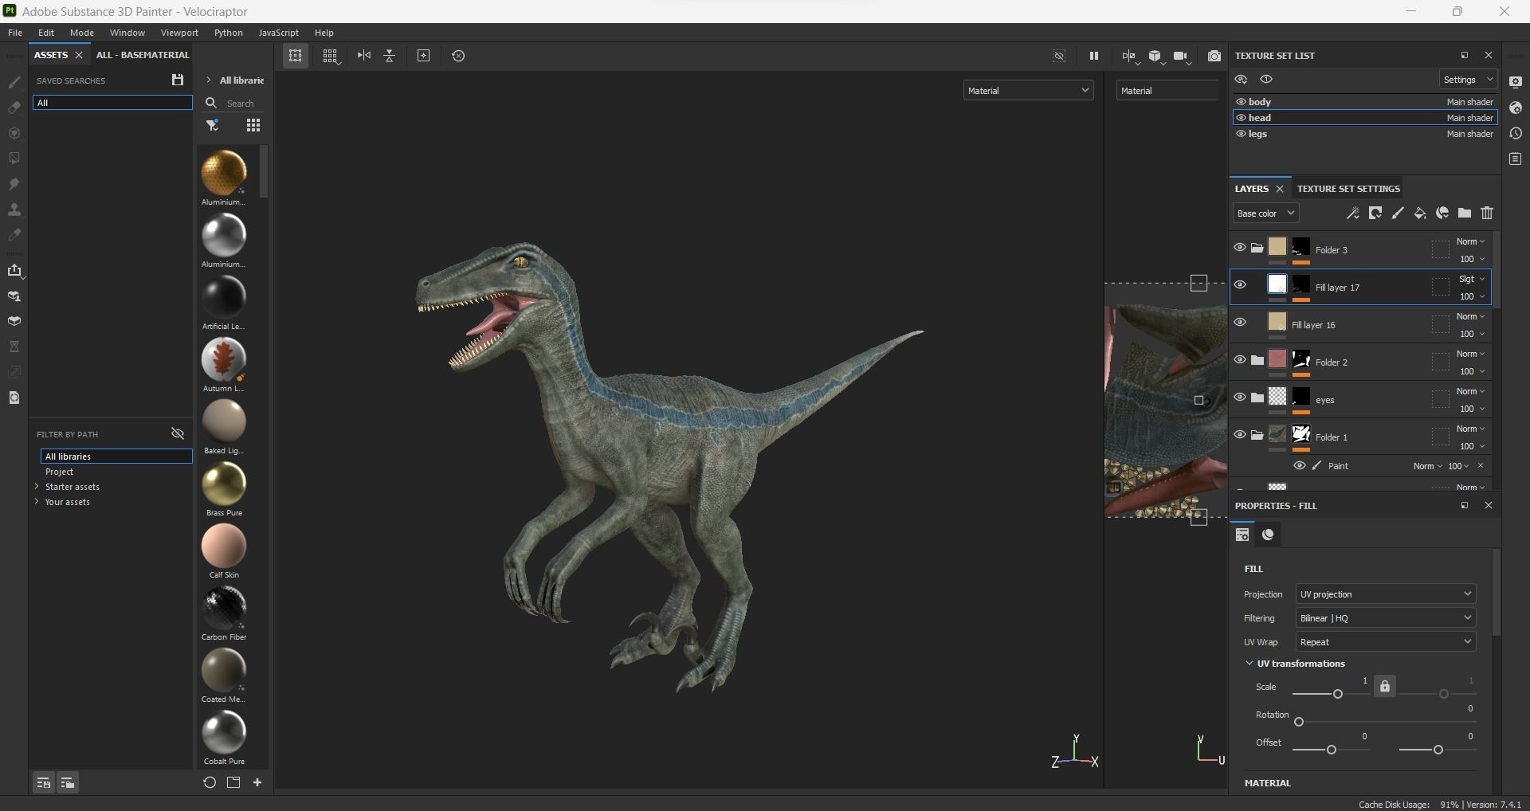
Task: Select the Eraser tool
Action: 14,108
